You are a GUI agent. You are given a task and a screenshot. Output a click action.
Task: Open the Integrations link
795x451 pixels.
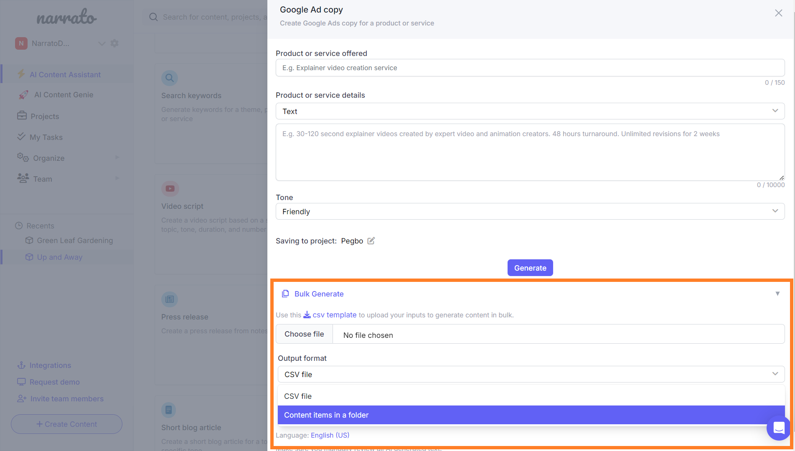pos(50,365)
